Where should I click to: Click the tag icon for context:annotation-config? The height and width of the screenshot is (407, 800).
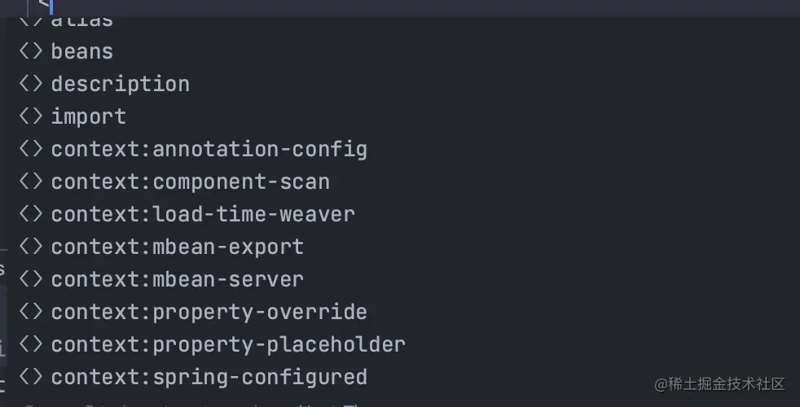pos(30,149)
